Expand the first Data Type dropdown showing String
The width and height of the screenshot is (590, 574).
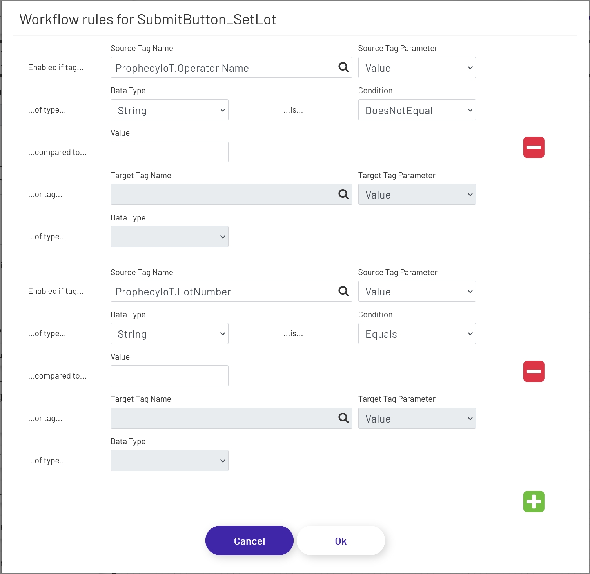pos(169,110)
